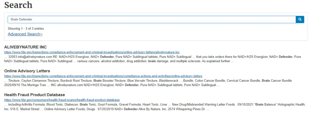Follow the health-fraud-product-database URL
The height and width of the screenshot is (114, 310).
pos(62,100)
